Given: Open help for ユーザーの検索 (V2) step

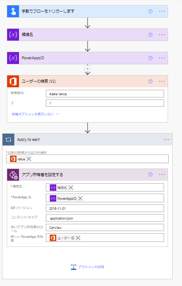Looking at the screenshot, I should tap(150, 81).
